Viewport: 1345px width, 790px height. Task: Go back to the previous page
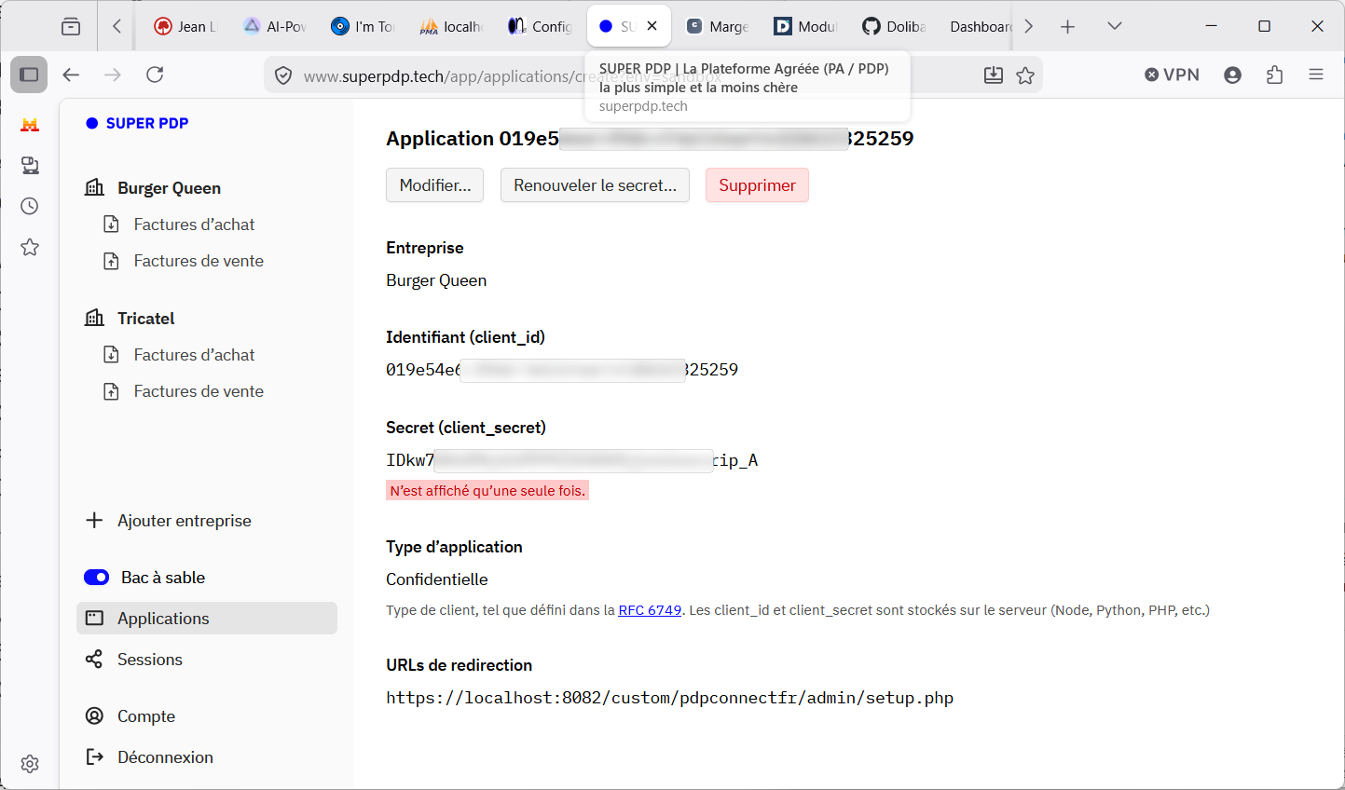point(71,75)
